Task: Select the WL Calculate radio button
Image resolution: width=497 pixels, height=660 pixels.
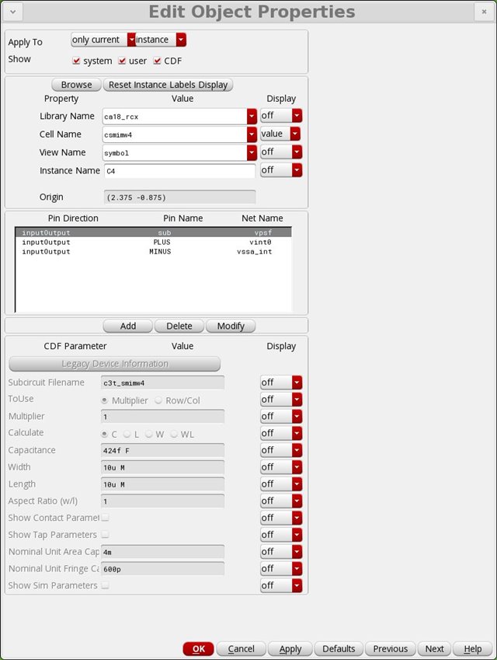Action: [x=174, y=434]
